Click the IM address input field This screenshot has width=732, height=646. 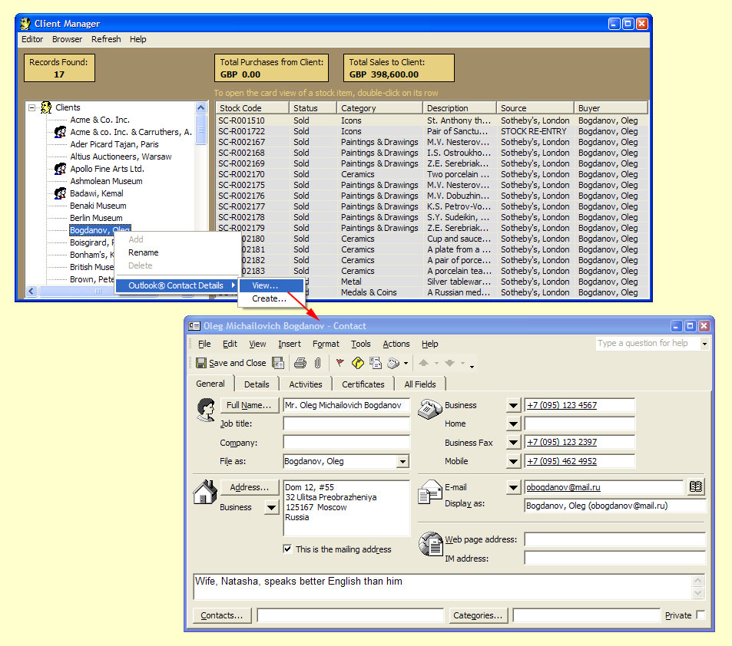point(614,558)
